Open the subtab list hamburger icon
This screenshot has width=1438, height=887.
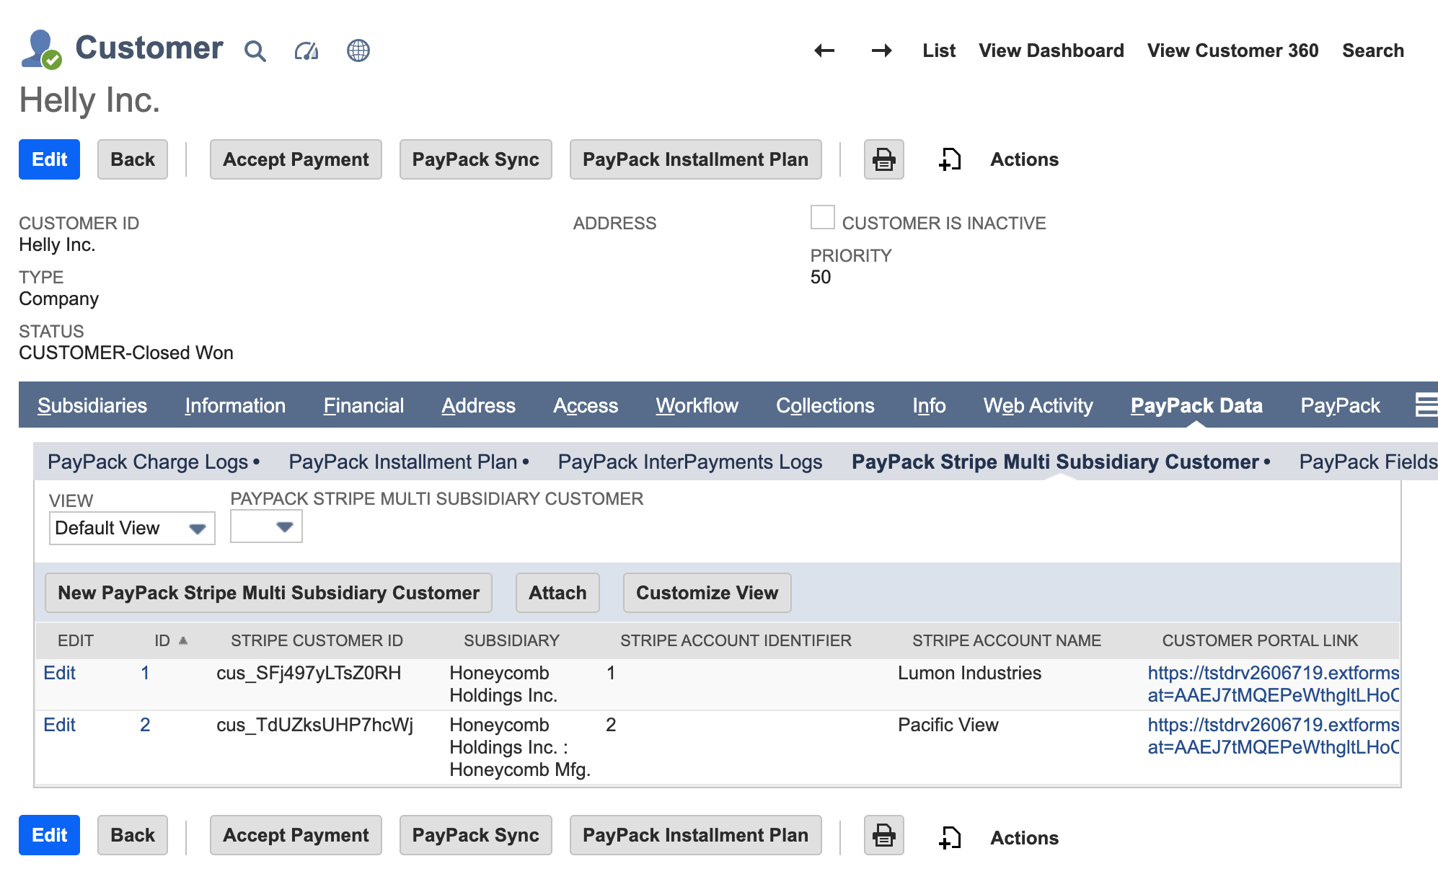1425,405
